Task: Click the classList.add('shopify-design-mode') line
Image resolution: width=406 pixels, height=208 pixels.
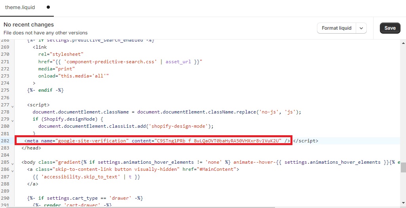Action: pos(126,126)
